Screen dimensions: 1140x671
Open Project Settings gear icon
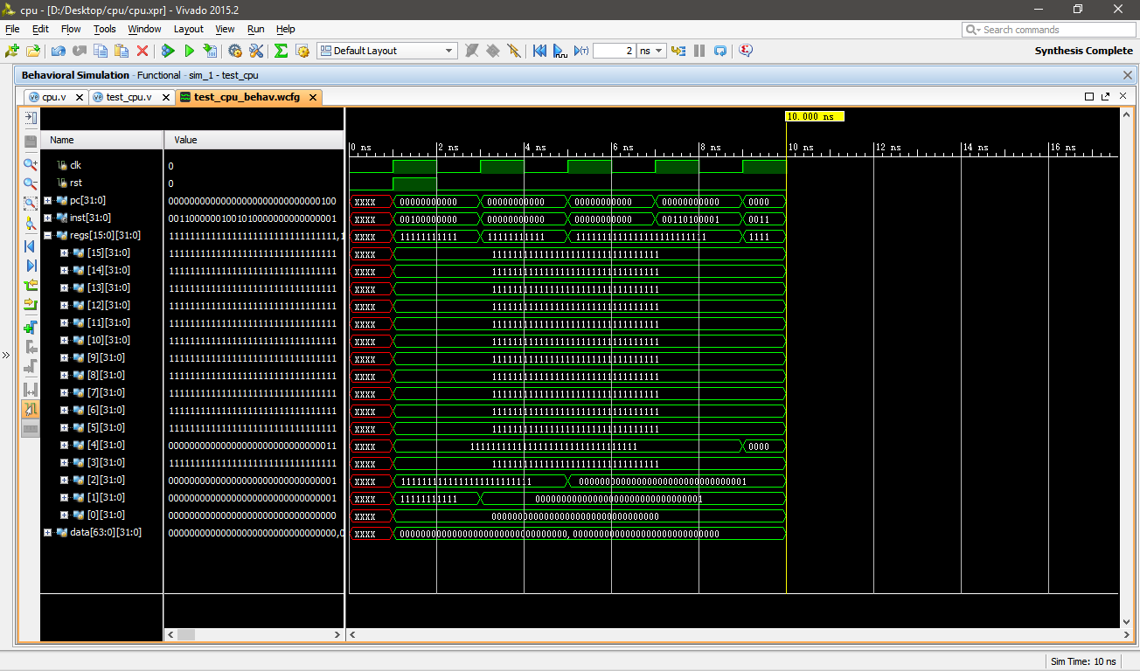tap(235, 51)
